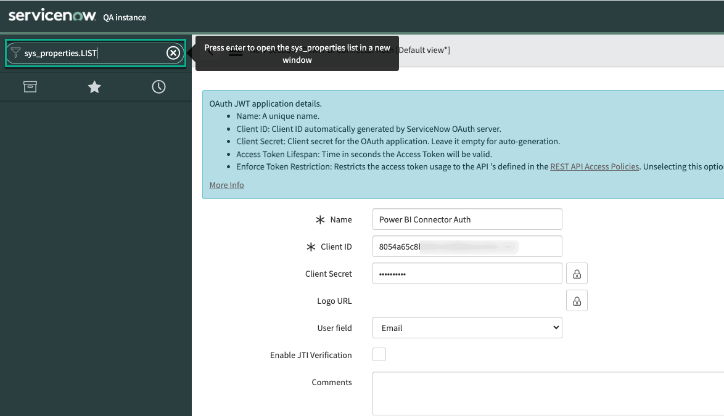This screenshot has width=724, height=416.
Task: Open the User field dropdown
Action: coord(467,328)
